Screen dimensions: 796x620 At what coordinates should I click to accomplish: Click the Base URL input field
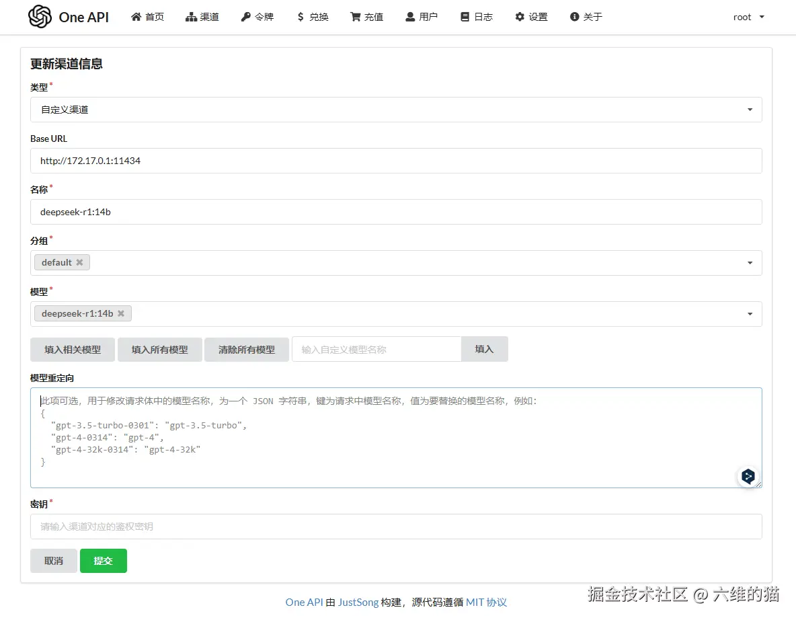point(396,161)
